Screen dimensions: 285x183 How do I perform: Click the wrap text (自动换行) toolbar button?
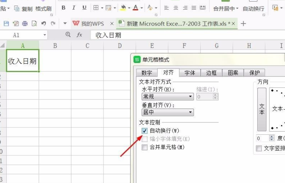[x=253, y=8]
